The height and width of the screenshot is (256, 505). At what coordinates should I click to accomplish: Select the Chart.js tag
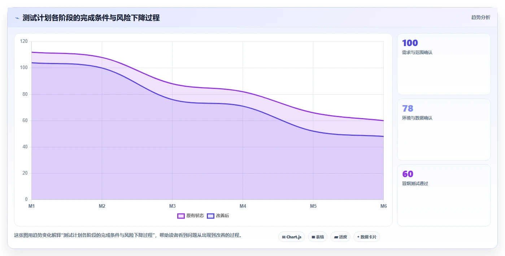292,237
